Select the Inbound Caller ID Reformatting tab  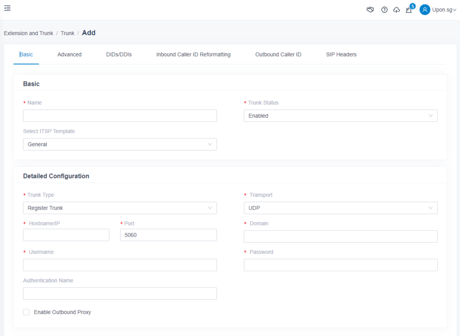[193, 54]
